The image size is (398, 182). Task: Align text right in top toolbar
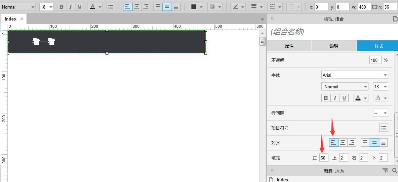click(x=146, y=7)
